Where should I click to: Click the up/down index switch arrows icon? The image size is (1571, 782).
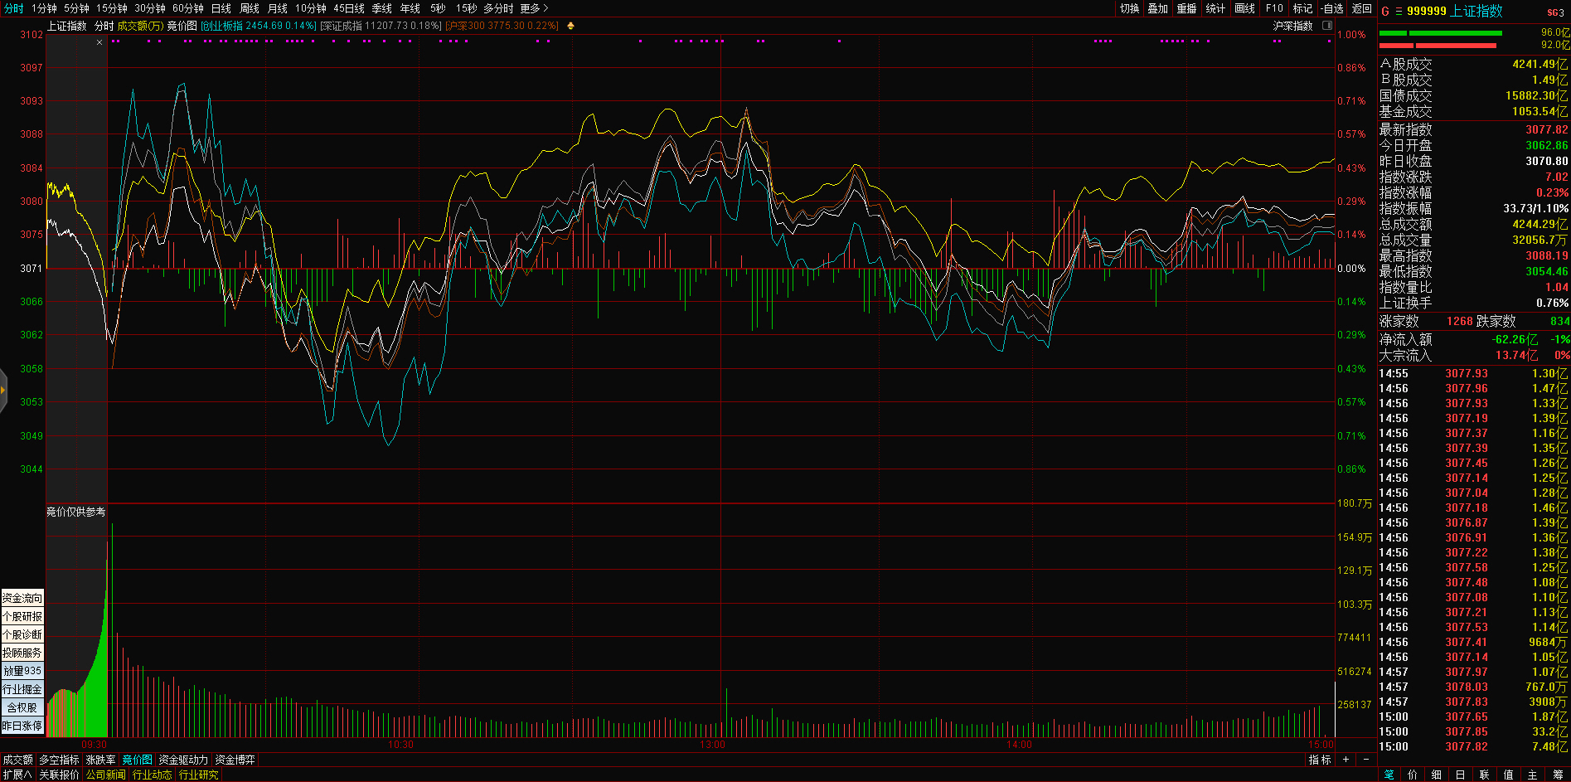[570, 26]
